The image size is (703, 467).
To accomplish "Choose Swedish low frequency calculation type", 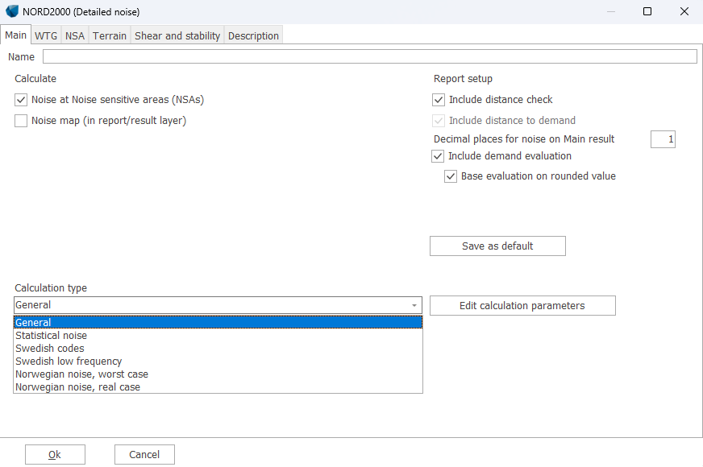I will click(69, 362).
